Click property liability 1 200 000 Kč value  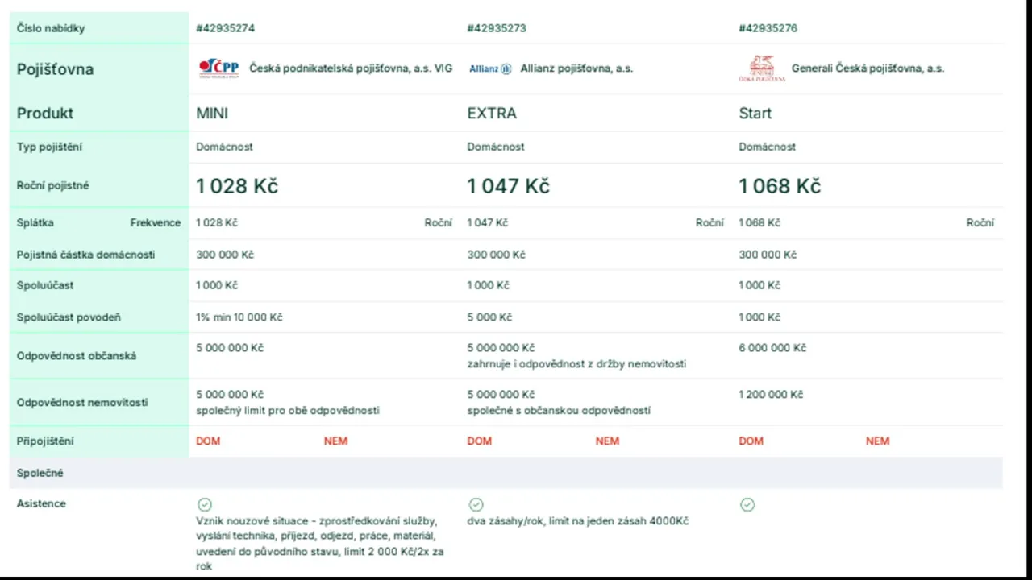click(771, 395)
